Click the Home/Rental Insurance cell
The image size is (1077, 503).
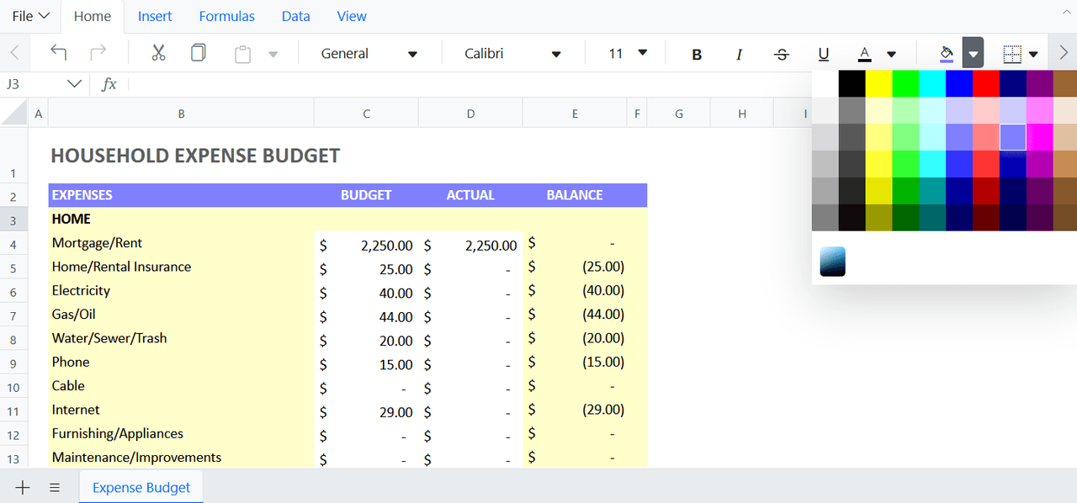(x=181, y=267)
